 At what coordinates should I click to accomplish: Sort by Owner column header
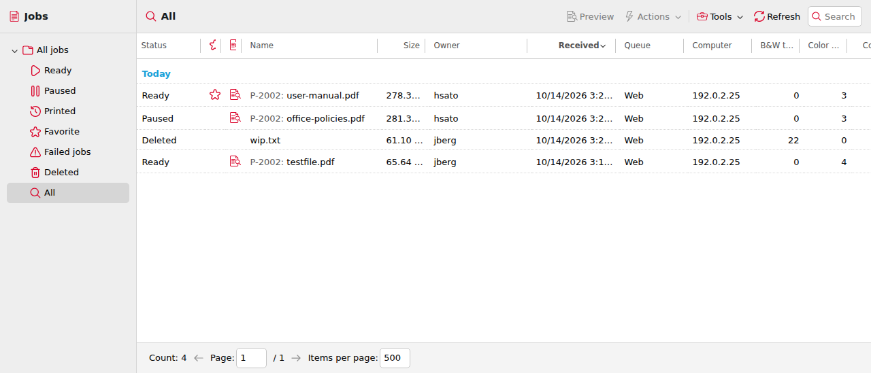point(447,46)
